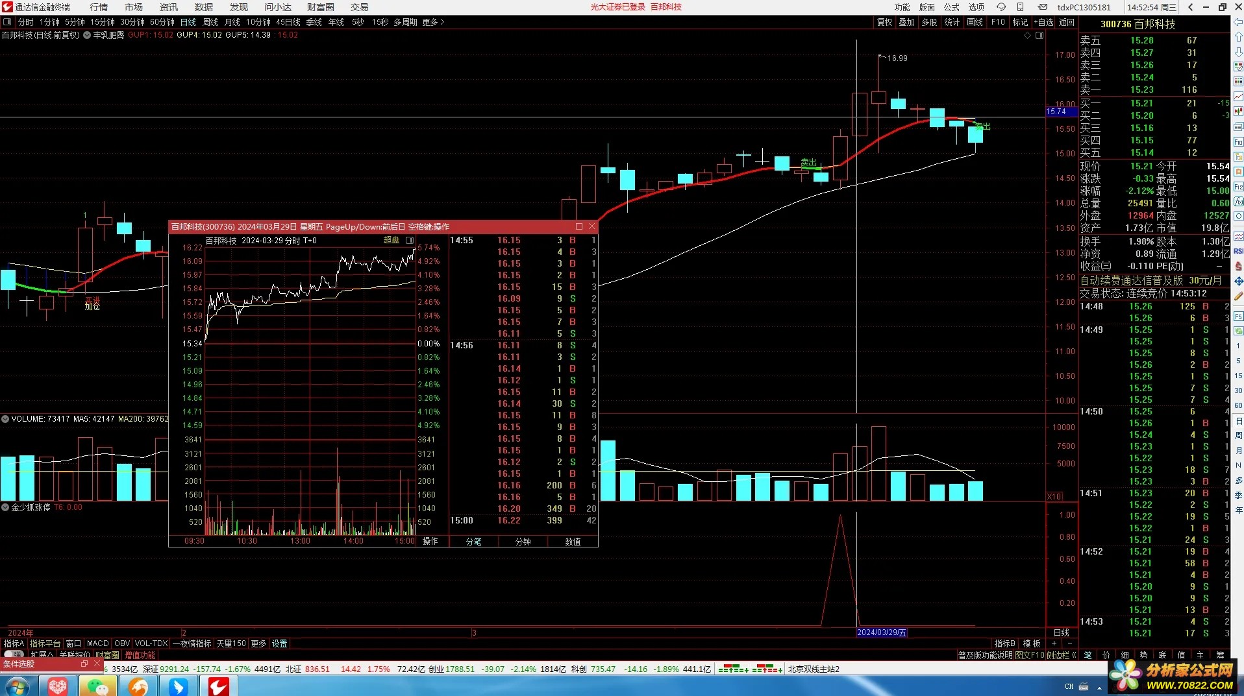Open the 公式 menu
1244x696 pixels.
click(x=951, y=7)
